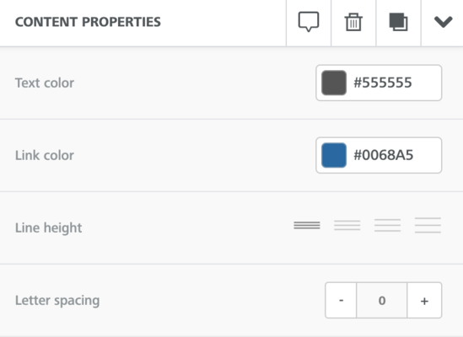
Task: Click the letter spacing value field
Action: pyautogui.click(x=382, y=301)
